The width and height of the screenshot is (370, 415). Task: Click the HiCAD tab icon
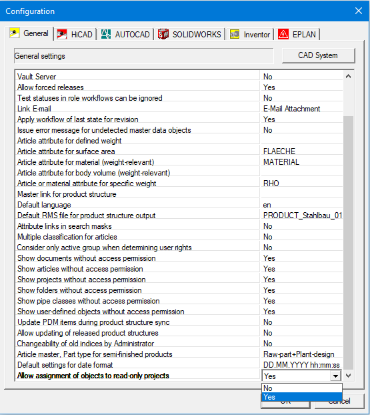click(62, 35)
